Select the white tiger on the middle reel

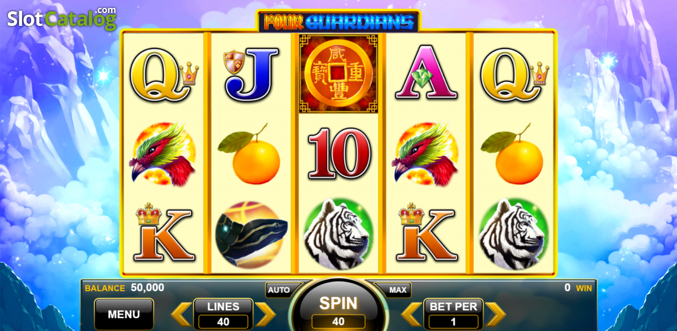pos(338,234)
